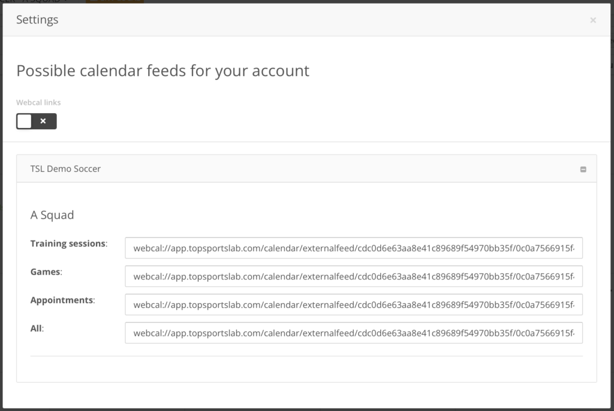Click the Possible calendar feeds heading
614x411 pixels.
coord(162,71)
